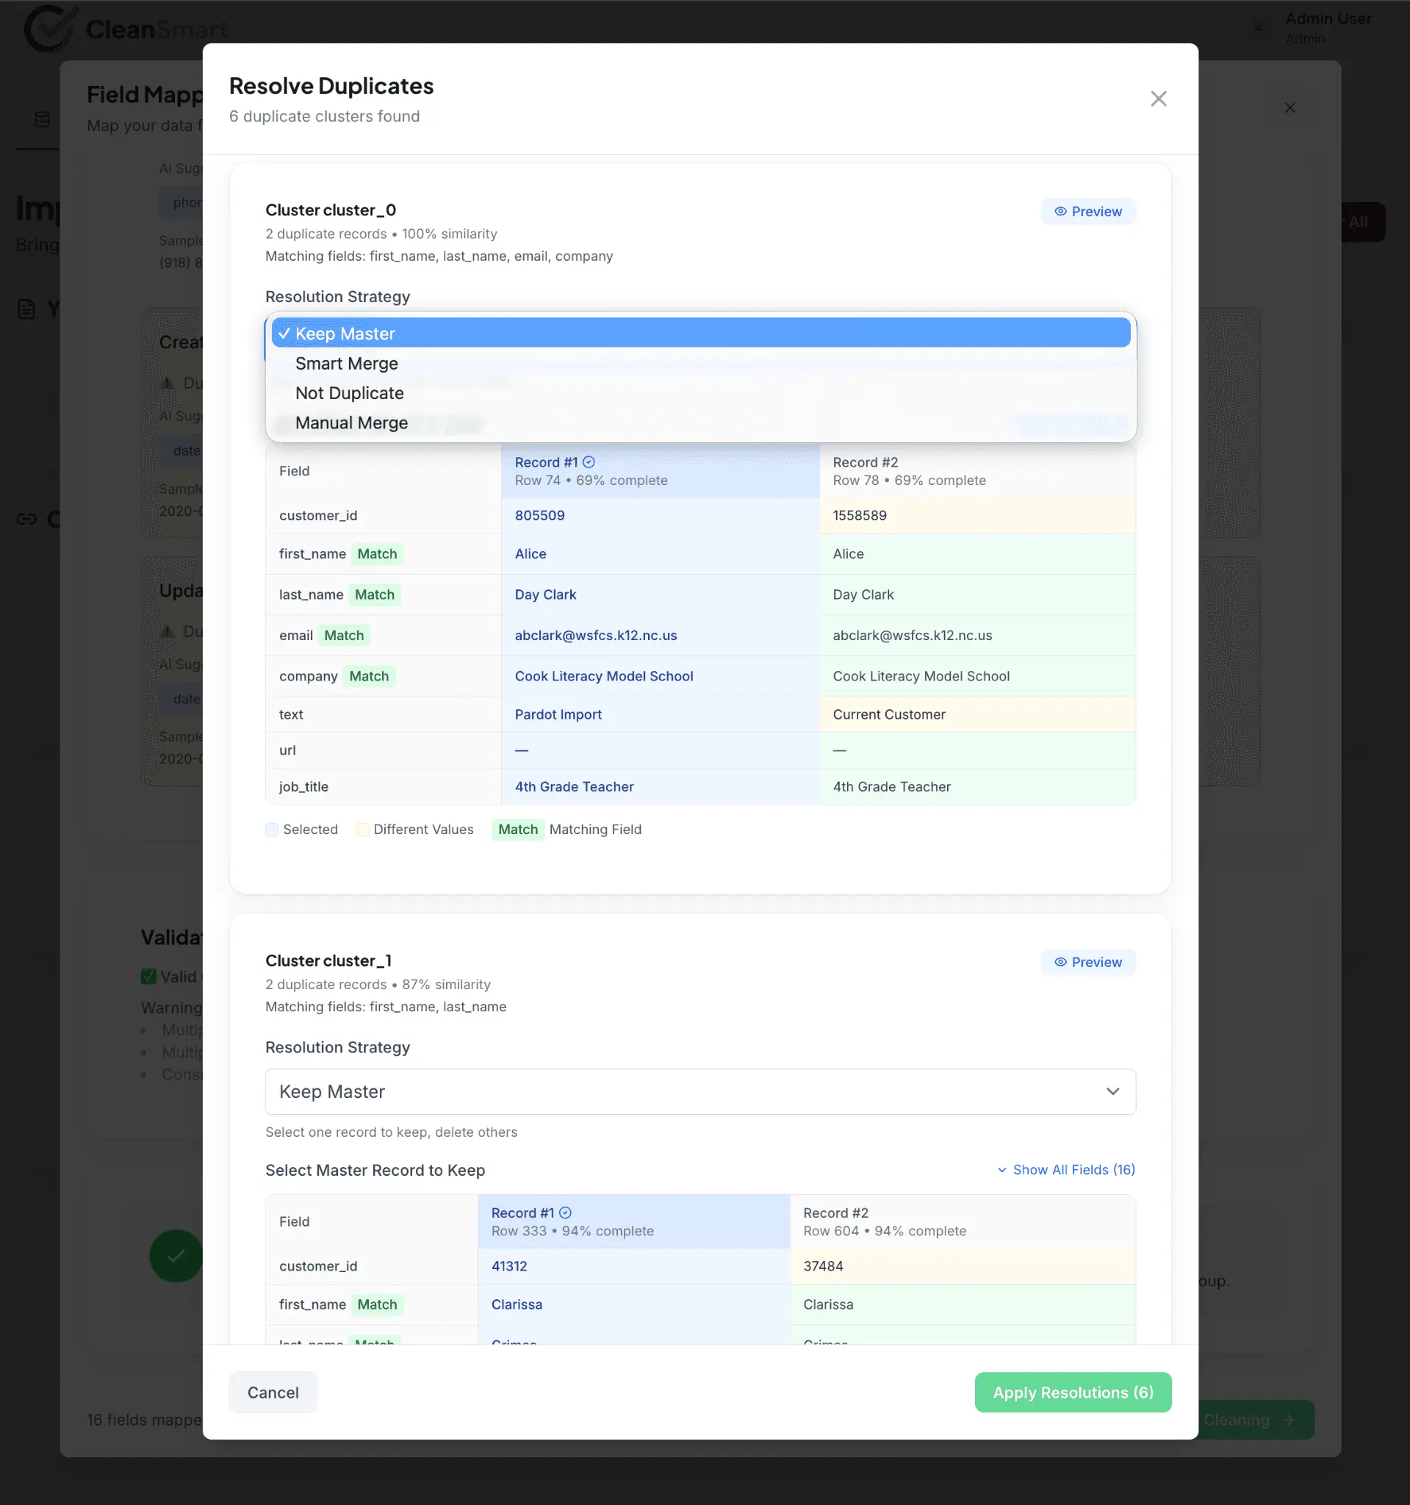Image resolution: width=1410 pixels, height=1505 pixels.
Task: Click customer_id value 37484
Action: tap(823, 1266)
